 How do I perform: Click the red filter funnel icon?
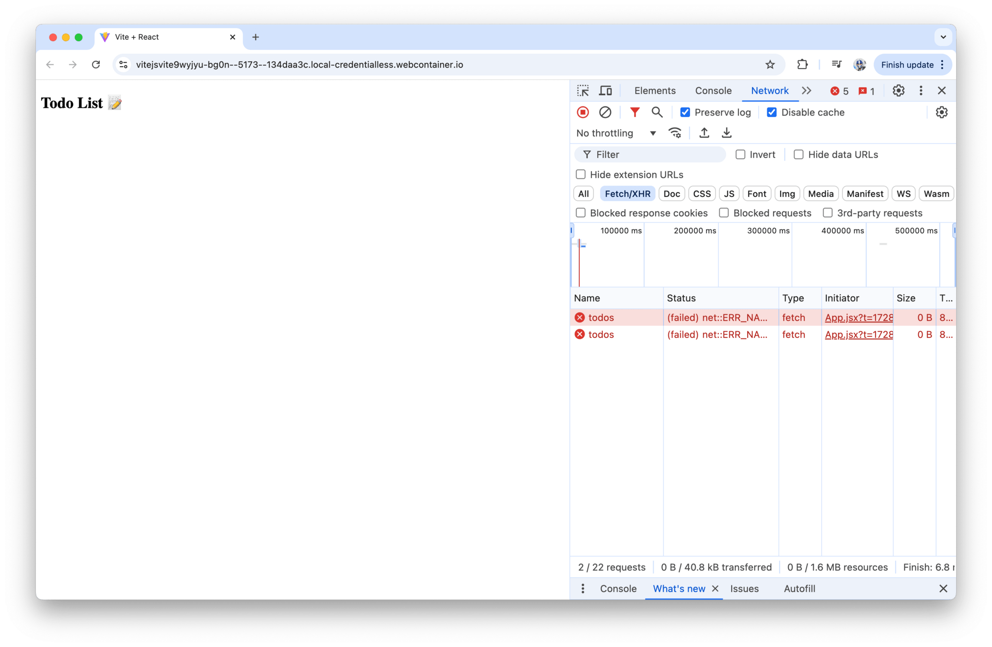pos(634,112)
